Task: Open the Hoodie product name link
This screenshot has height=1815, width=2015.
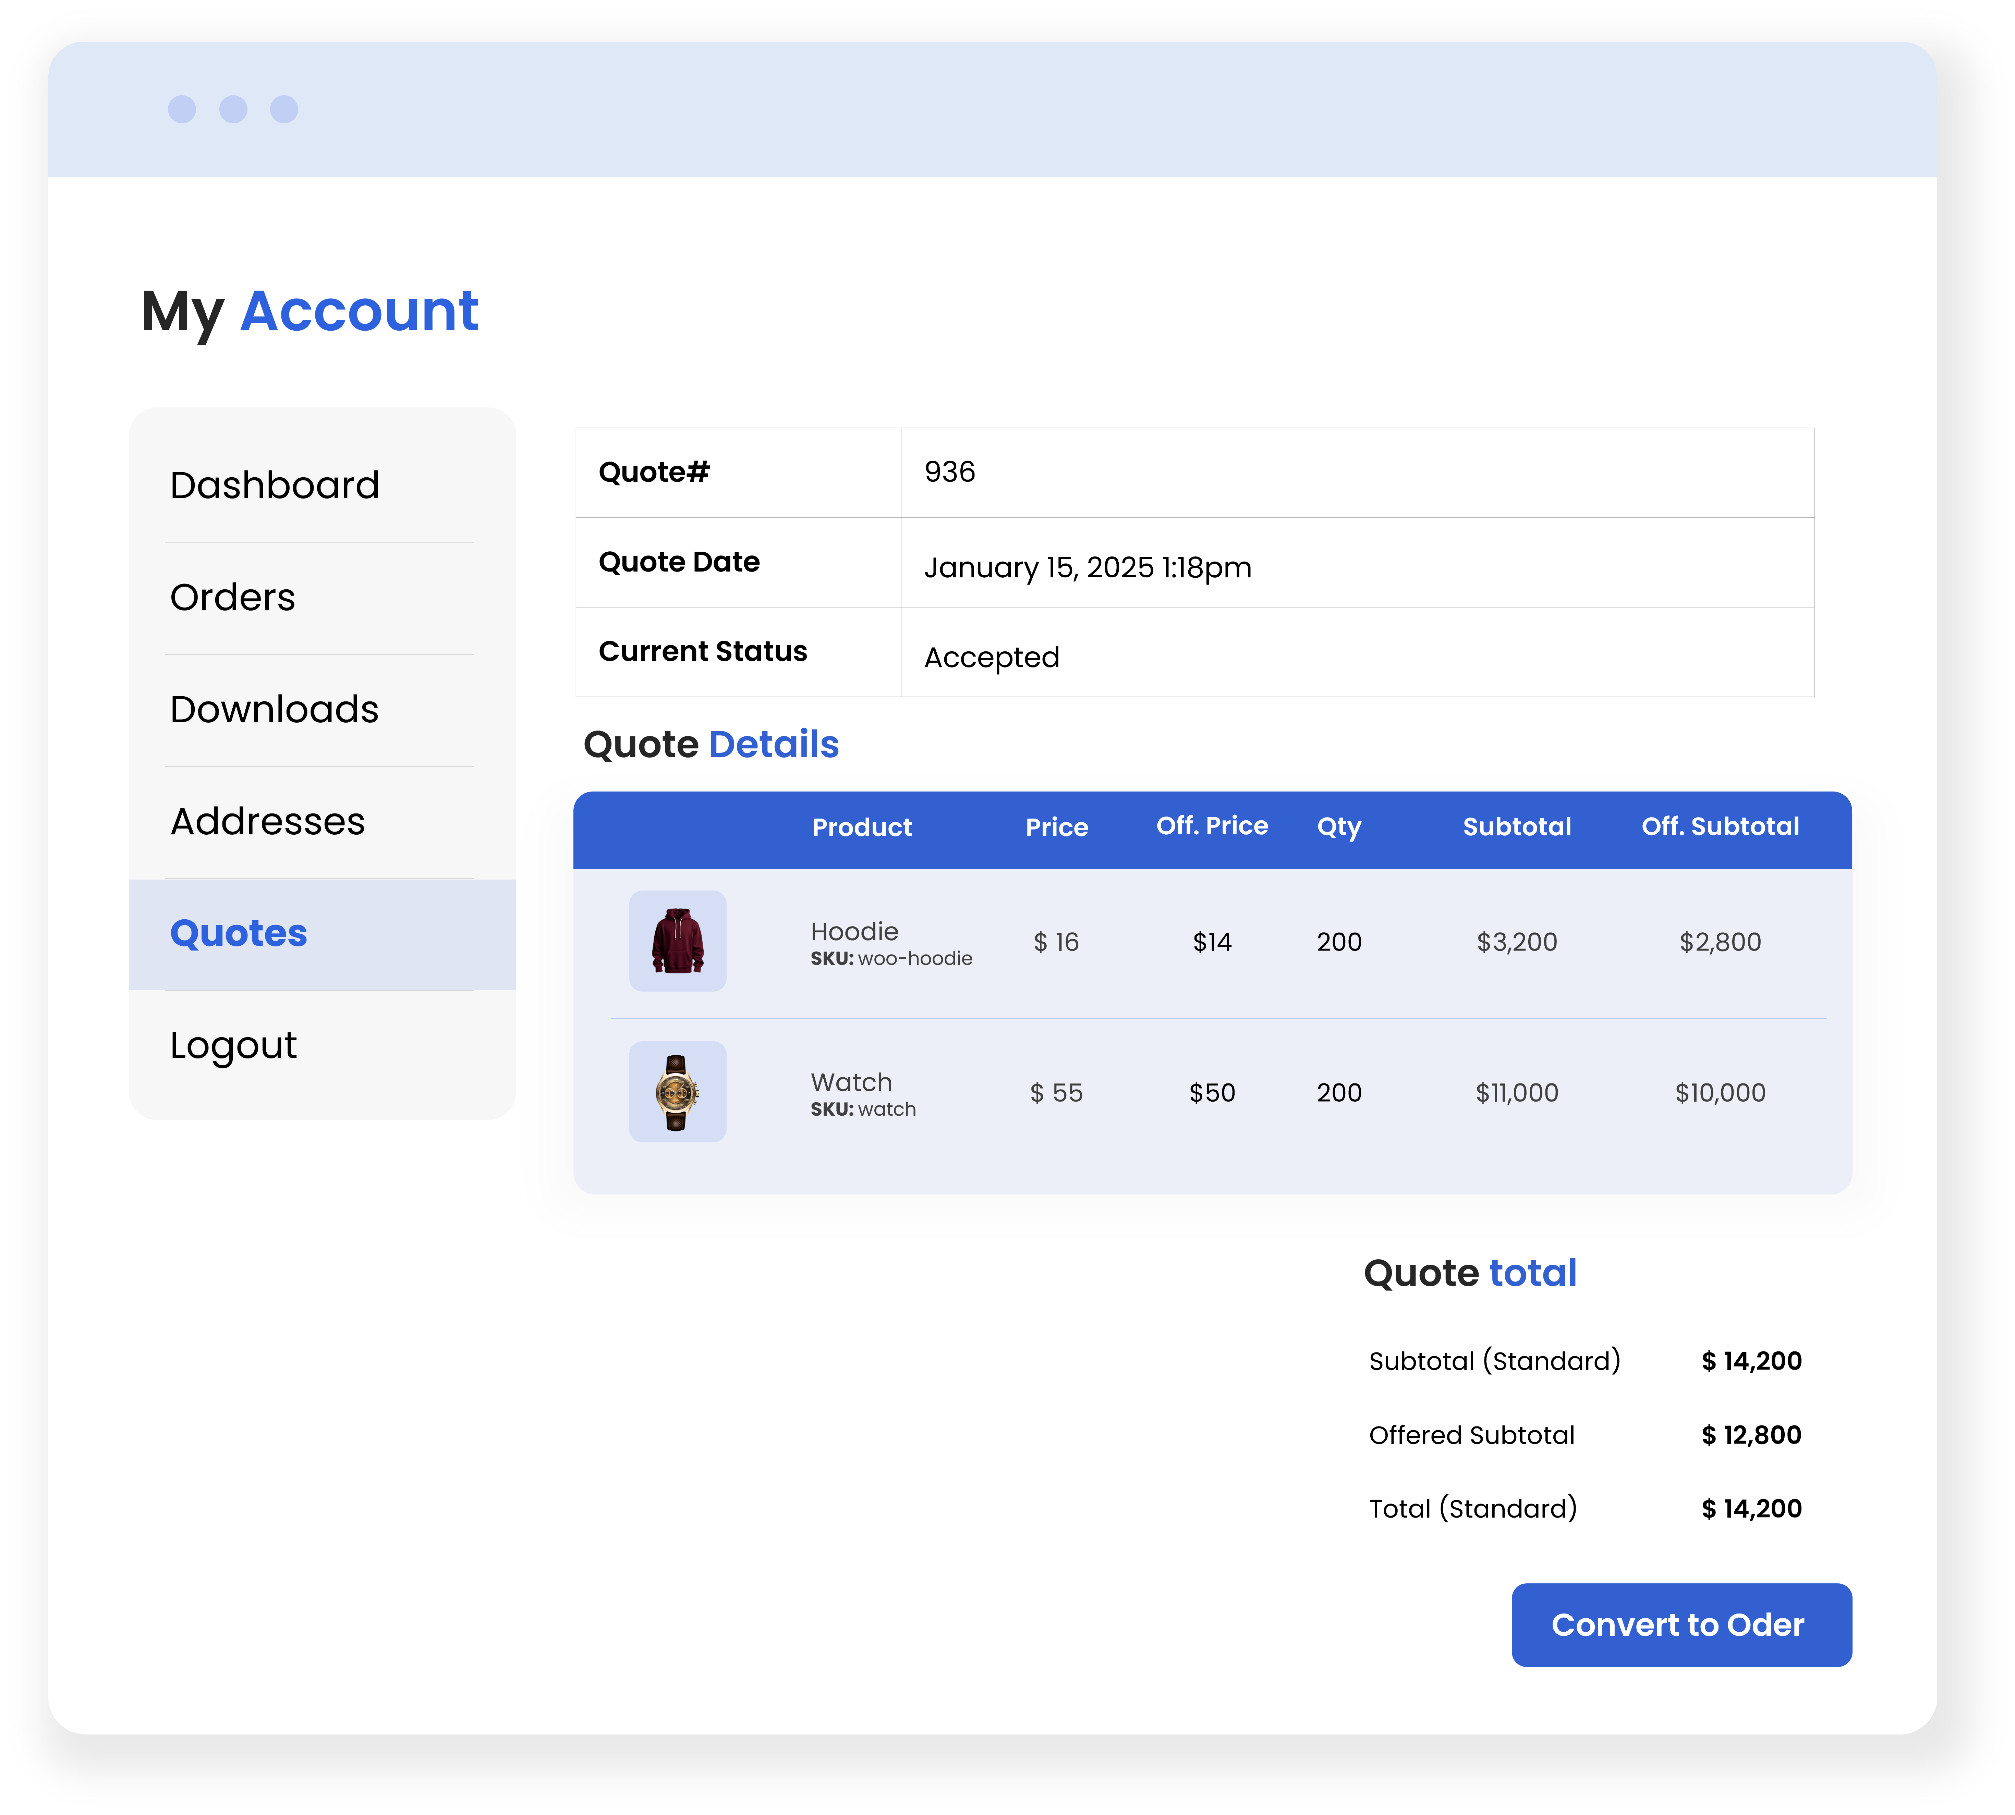Action: [x=854, y=931]
